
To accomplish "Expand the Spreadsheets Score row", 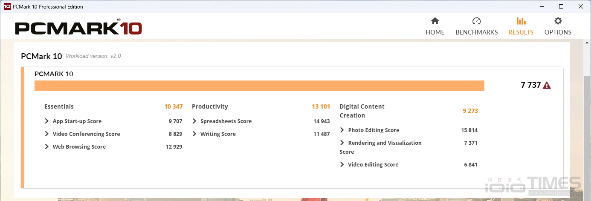I will (194, 121).
